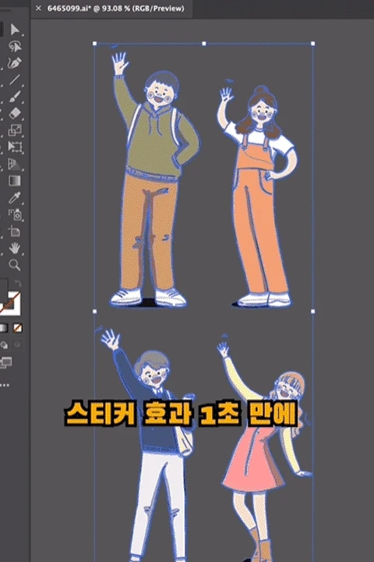374x562 pixels.
Task: Choose Draw Inside mode icon
Action: (17, 345)
